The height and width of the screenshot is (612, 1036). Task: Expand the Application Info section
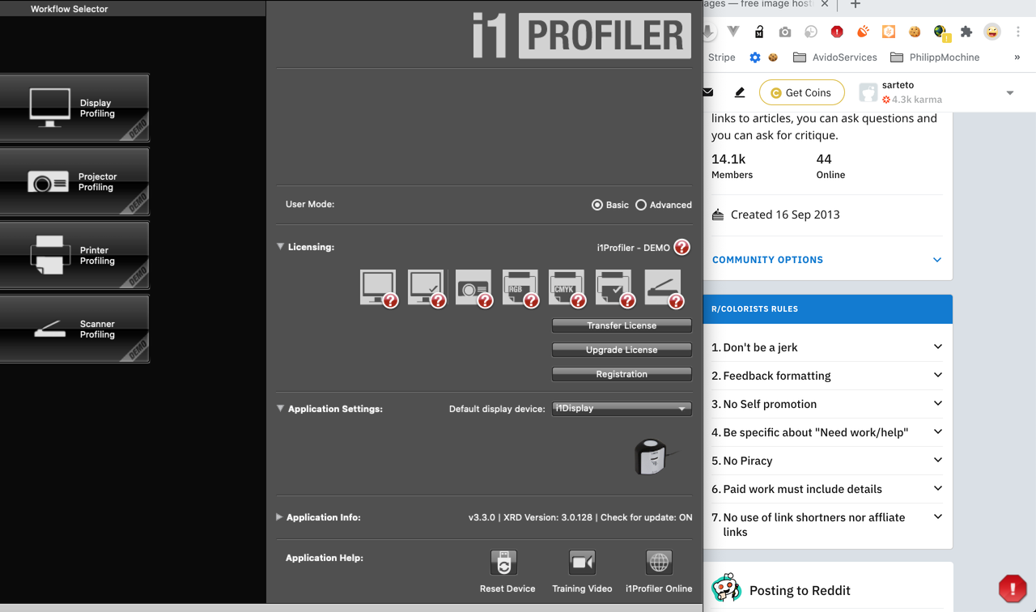coord(279,517)
